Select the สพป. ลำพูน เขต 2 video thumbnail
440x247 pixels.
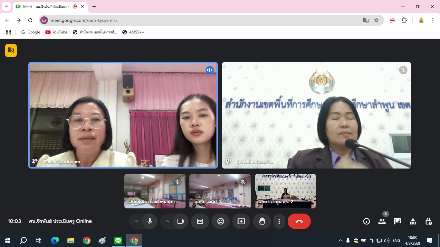285,191
